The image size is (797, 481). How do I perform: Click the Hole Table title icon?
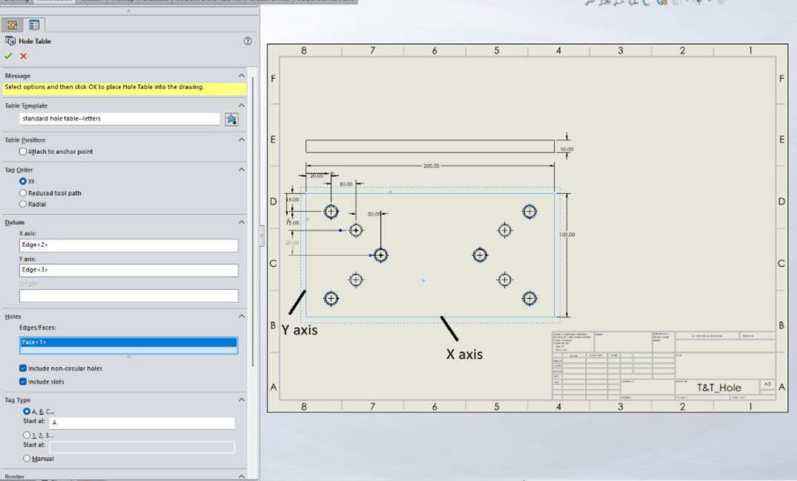[x=10, y=42]
